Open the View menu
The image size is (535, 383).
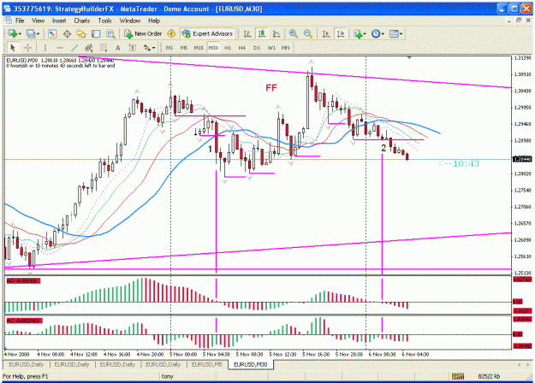38,21
